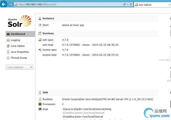Viewport: 171px width, 120px height.
Task: Click the 'about an hour ago' start value
Action: coord(73,25)
